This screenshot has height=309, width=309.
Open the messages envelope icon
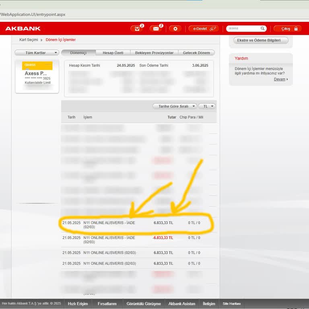click(156, 29)
